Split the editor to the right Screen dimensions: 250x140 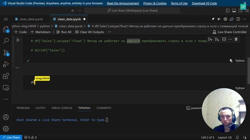point(238,19)
